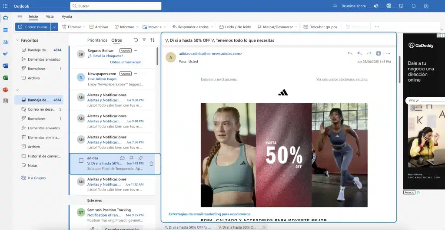Click Leído / No leído button

coord(235,27)
